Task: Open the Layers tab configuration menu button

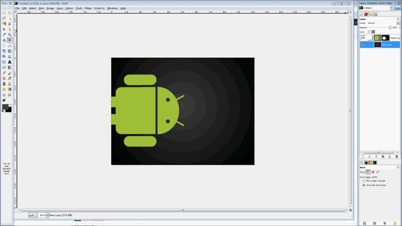Action: (398, 19)
